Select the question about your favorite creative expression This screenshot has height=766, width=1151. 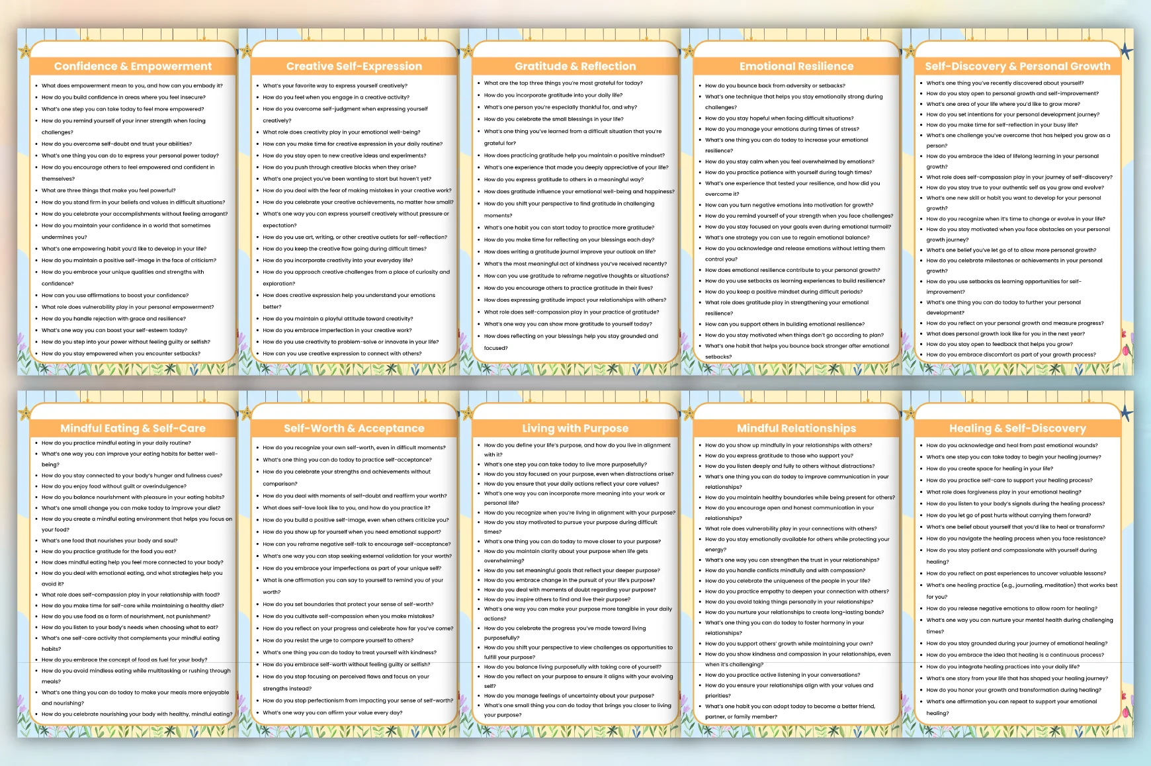click(335, 85)
